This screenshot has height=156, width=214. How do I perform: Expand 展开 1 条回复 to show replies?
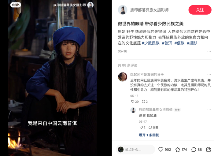[149, 135]
